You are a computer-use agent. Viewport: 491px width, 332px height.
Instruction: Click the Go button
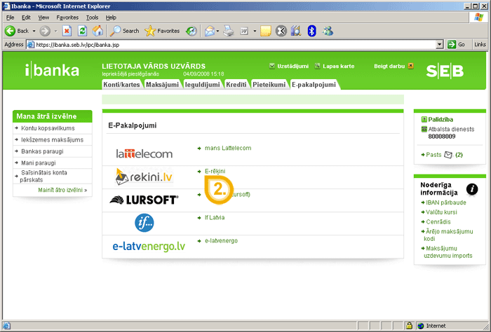pyautogui.click(x=456, y=44)
